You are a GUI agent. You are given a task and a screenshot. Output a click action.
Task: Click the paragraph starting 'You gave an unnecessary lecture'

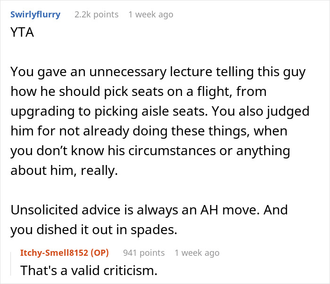coord(160,121)
